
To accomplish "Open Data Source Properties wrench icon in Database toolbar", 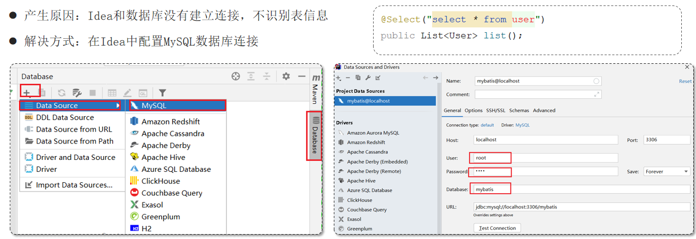I will pos(77,93).
